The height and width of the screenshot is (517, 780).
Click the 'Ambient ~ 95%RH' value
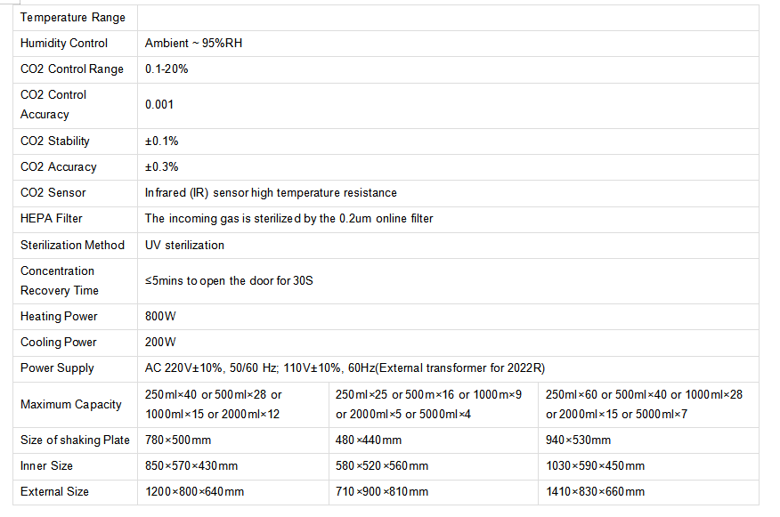[193, 44]
